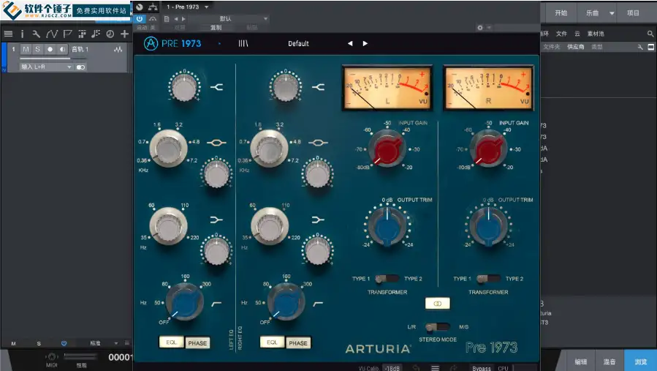Switch to browser 文件 tab

(561, 34)
